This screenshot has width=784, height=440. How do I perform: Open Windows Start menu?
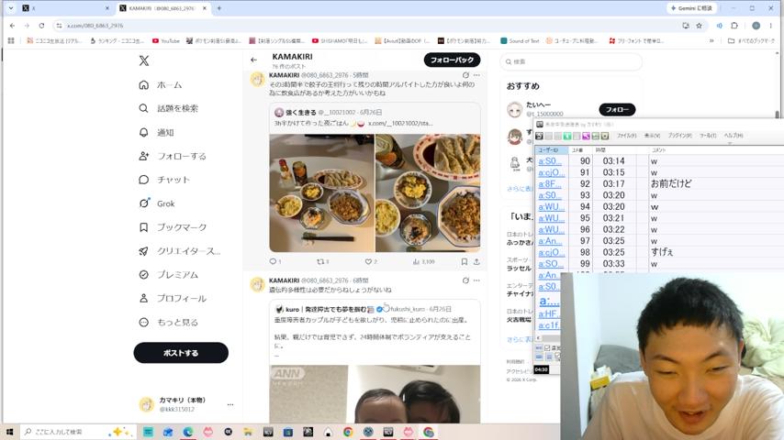9,432
